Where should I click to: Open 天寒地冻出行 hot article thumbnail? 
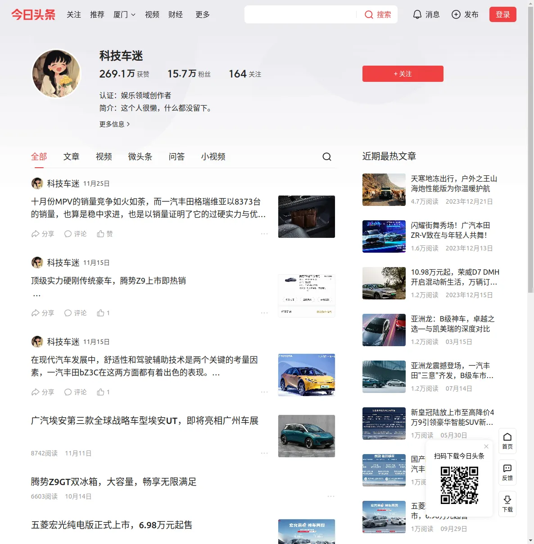pos(384,190)
